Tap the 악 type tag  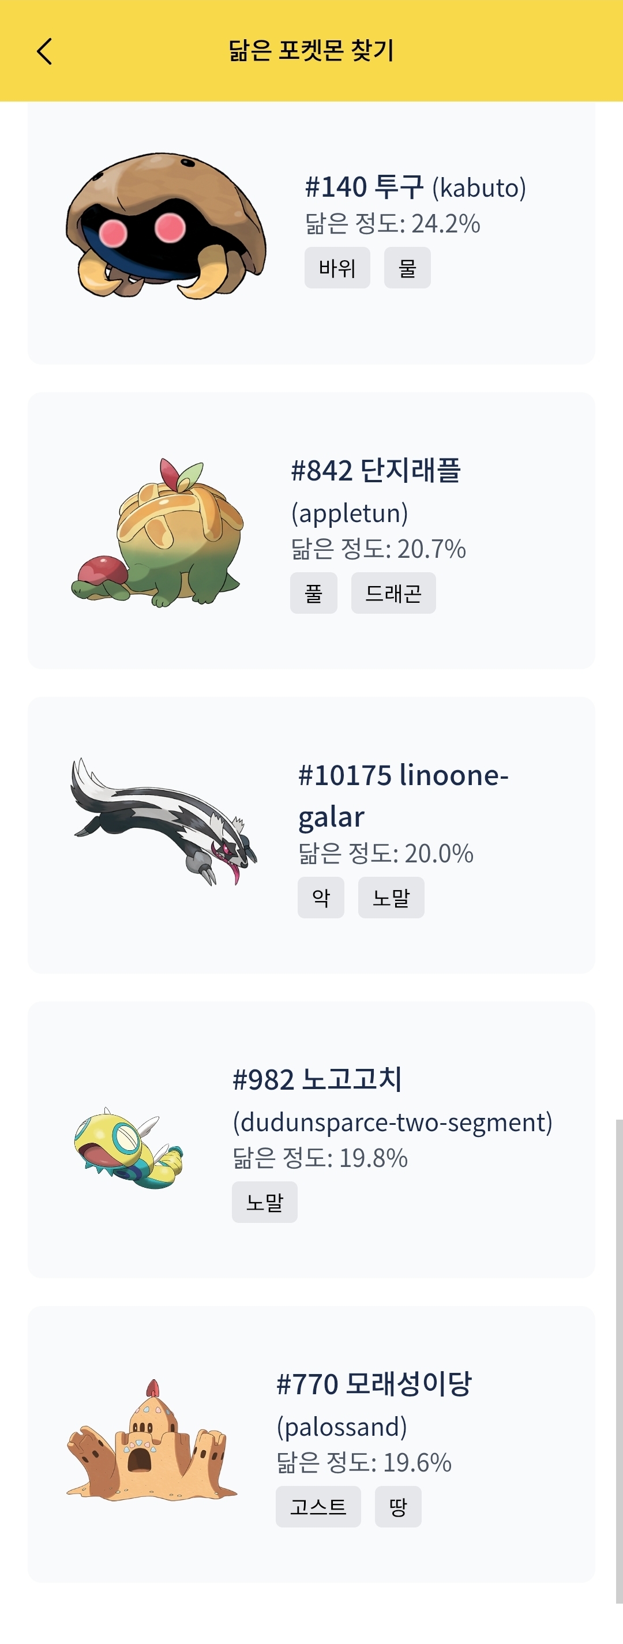[x=320, y=898]
